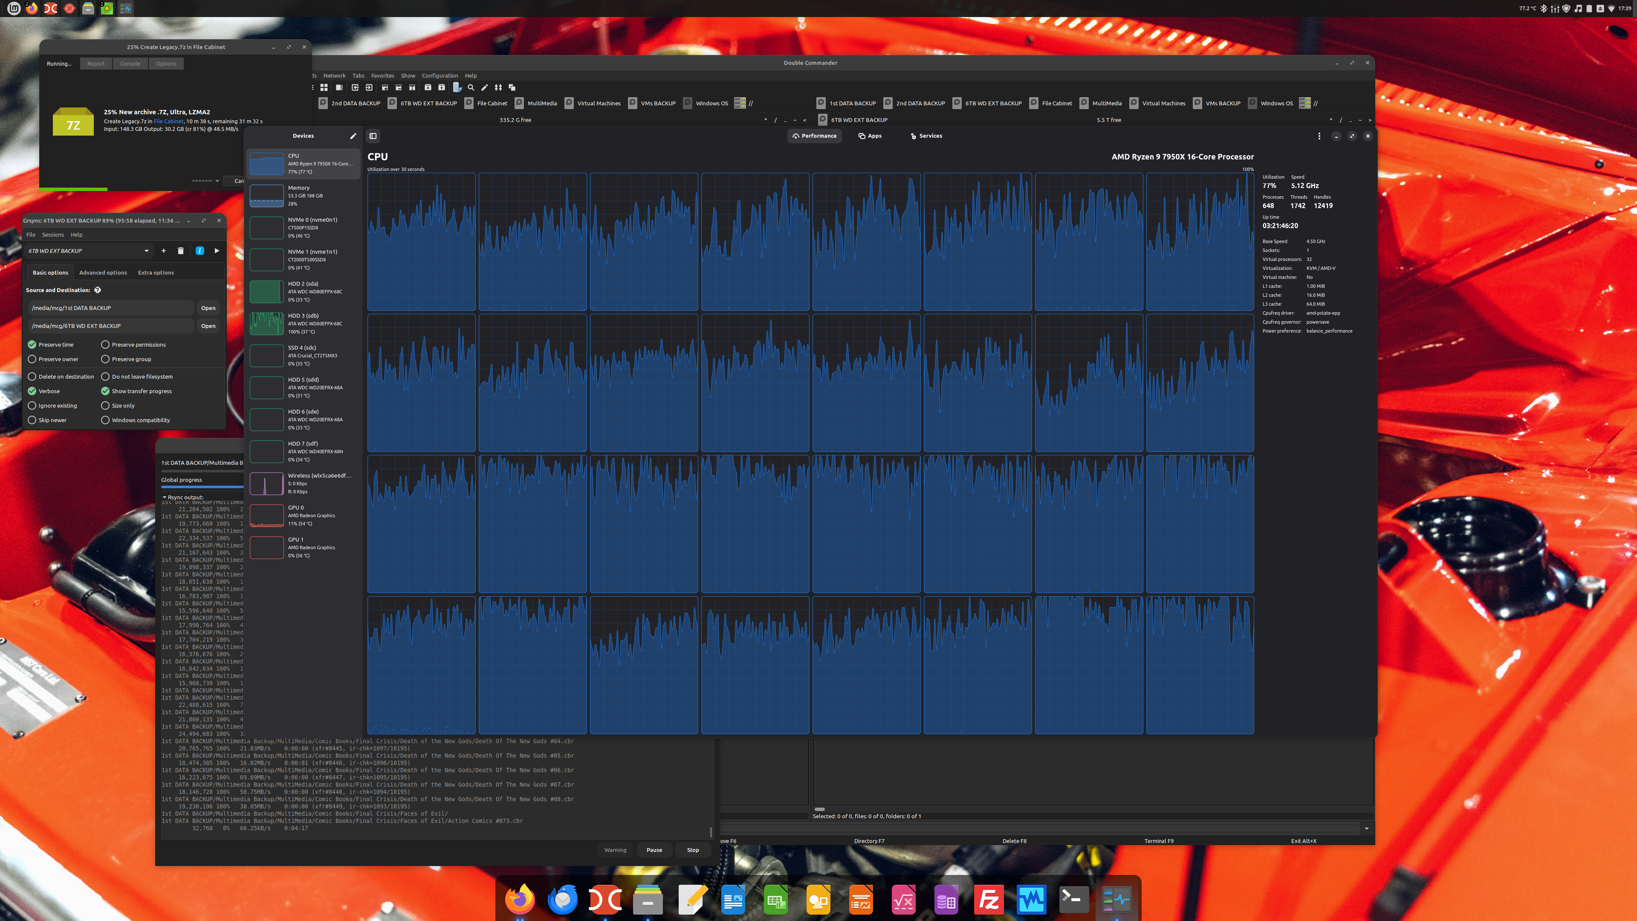Collapse the Rsync output expander
This screenshot has height=921, width=1637.
[164, 497]
